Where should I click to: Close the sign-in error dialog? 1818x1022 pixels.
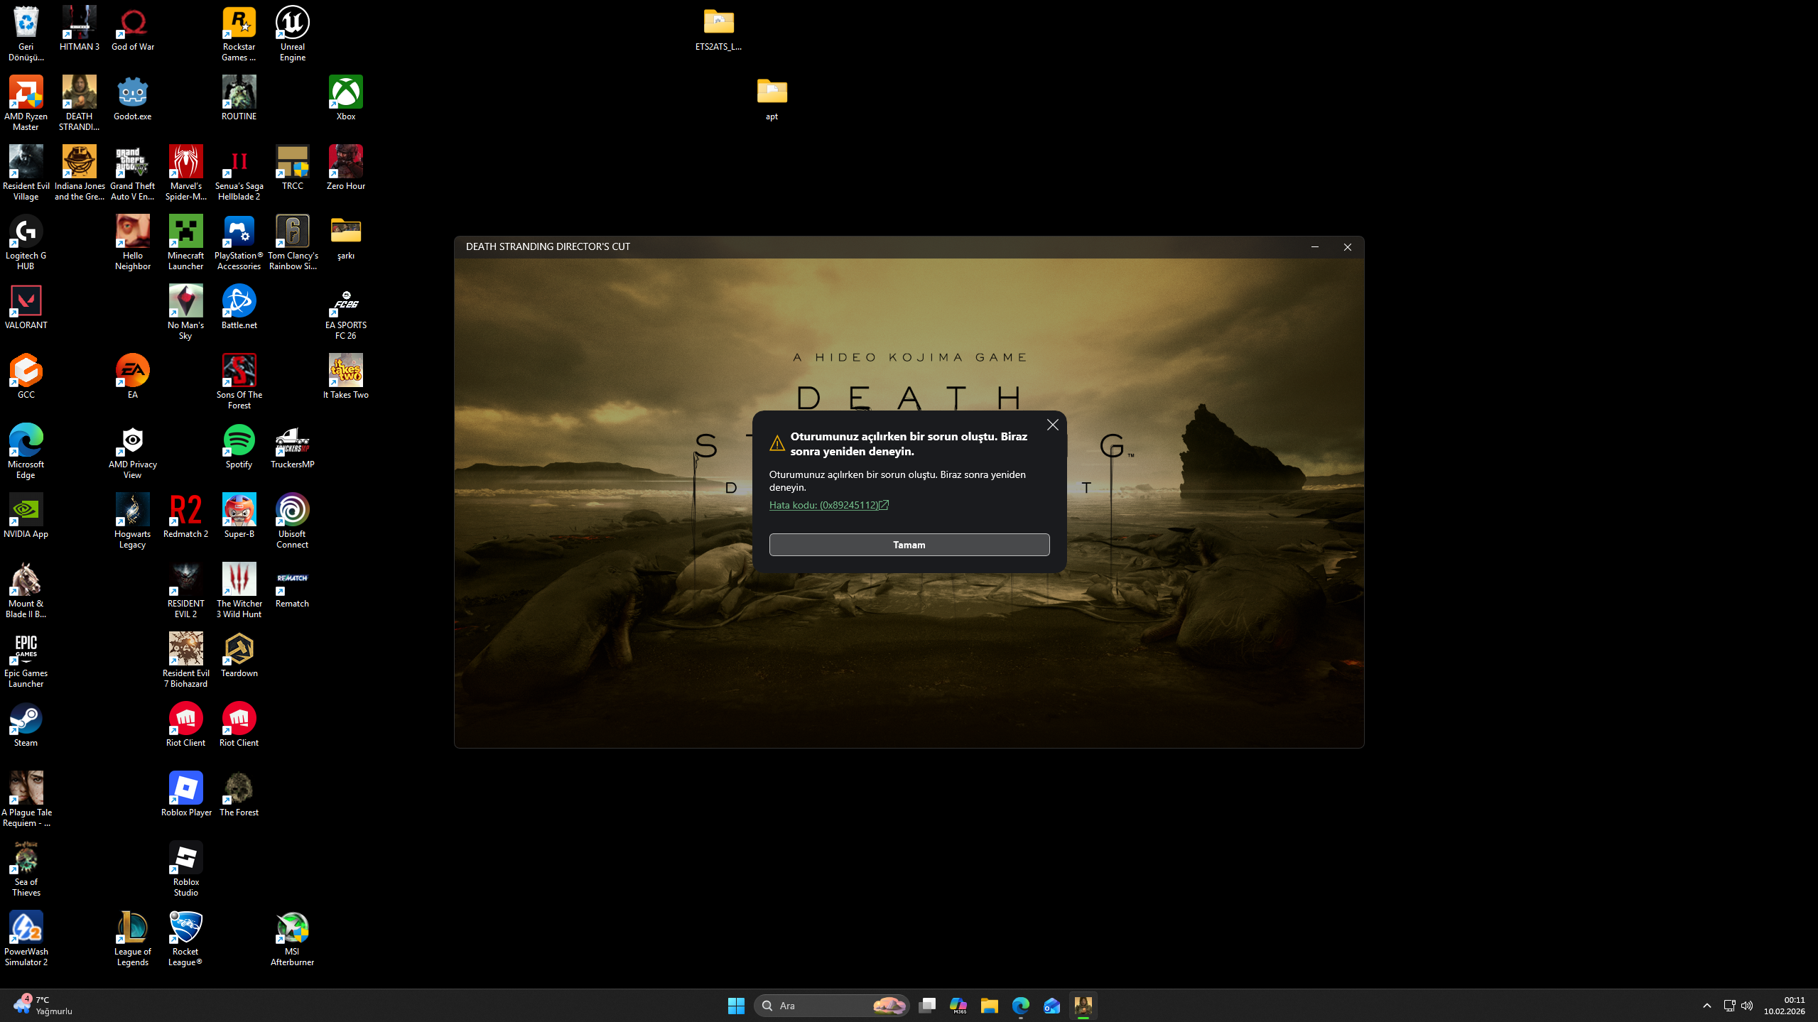click(1052, 425)
